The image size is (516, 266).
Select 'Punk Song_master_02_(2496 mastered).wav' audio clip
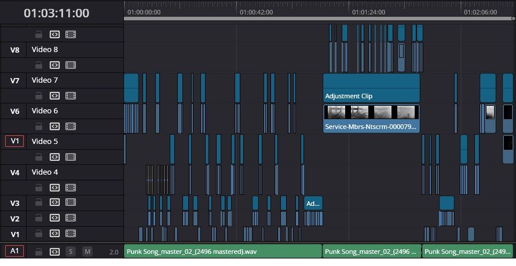[223, 252]
